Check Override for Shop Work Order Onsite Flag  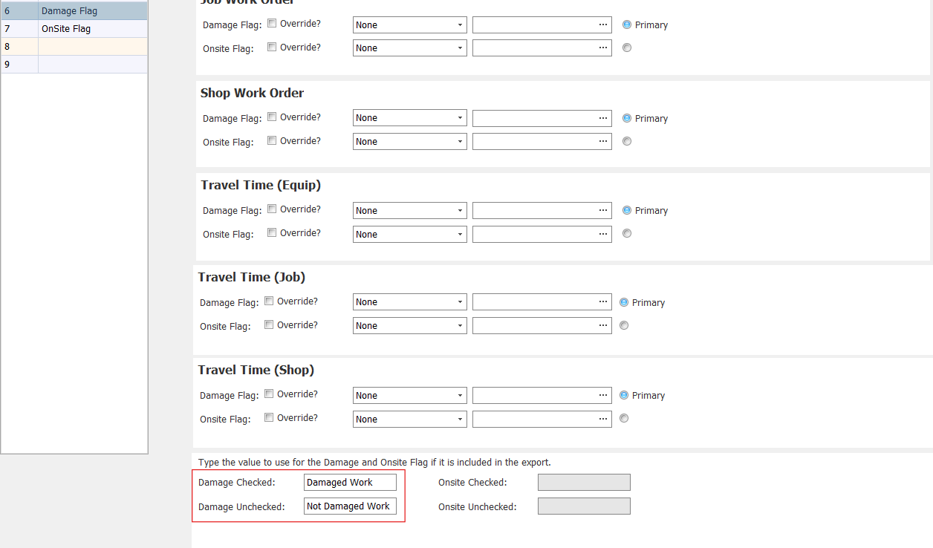[272, 140]
